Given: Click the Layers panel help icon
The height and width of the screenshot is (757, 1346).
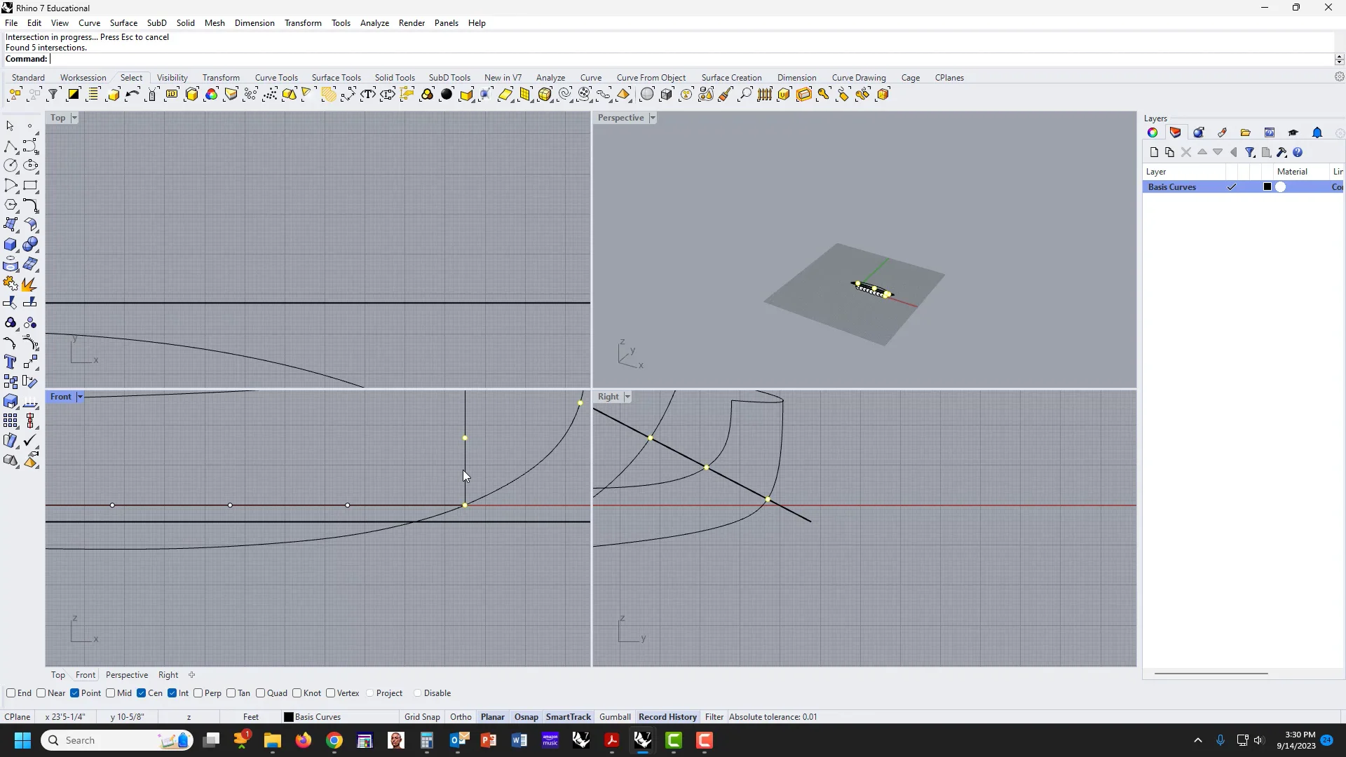Looking at the screenshot, I should coord(1298,152).
